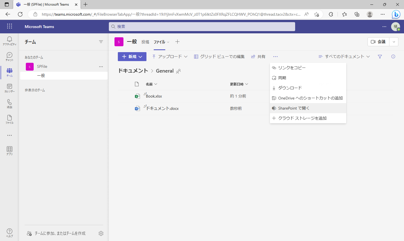
Task: Refresh the browser page
Action: pos(20,14)
